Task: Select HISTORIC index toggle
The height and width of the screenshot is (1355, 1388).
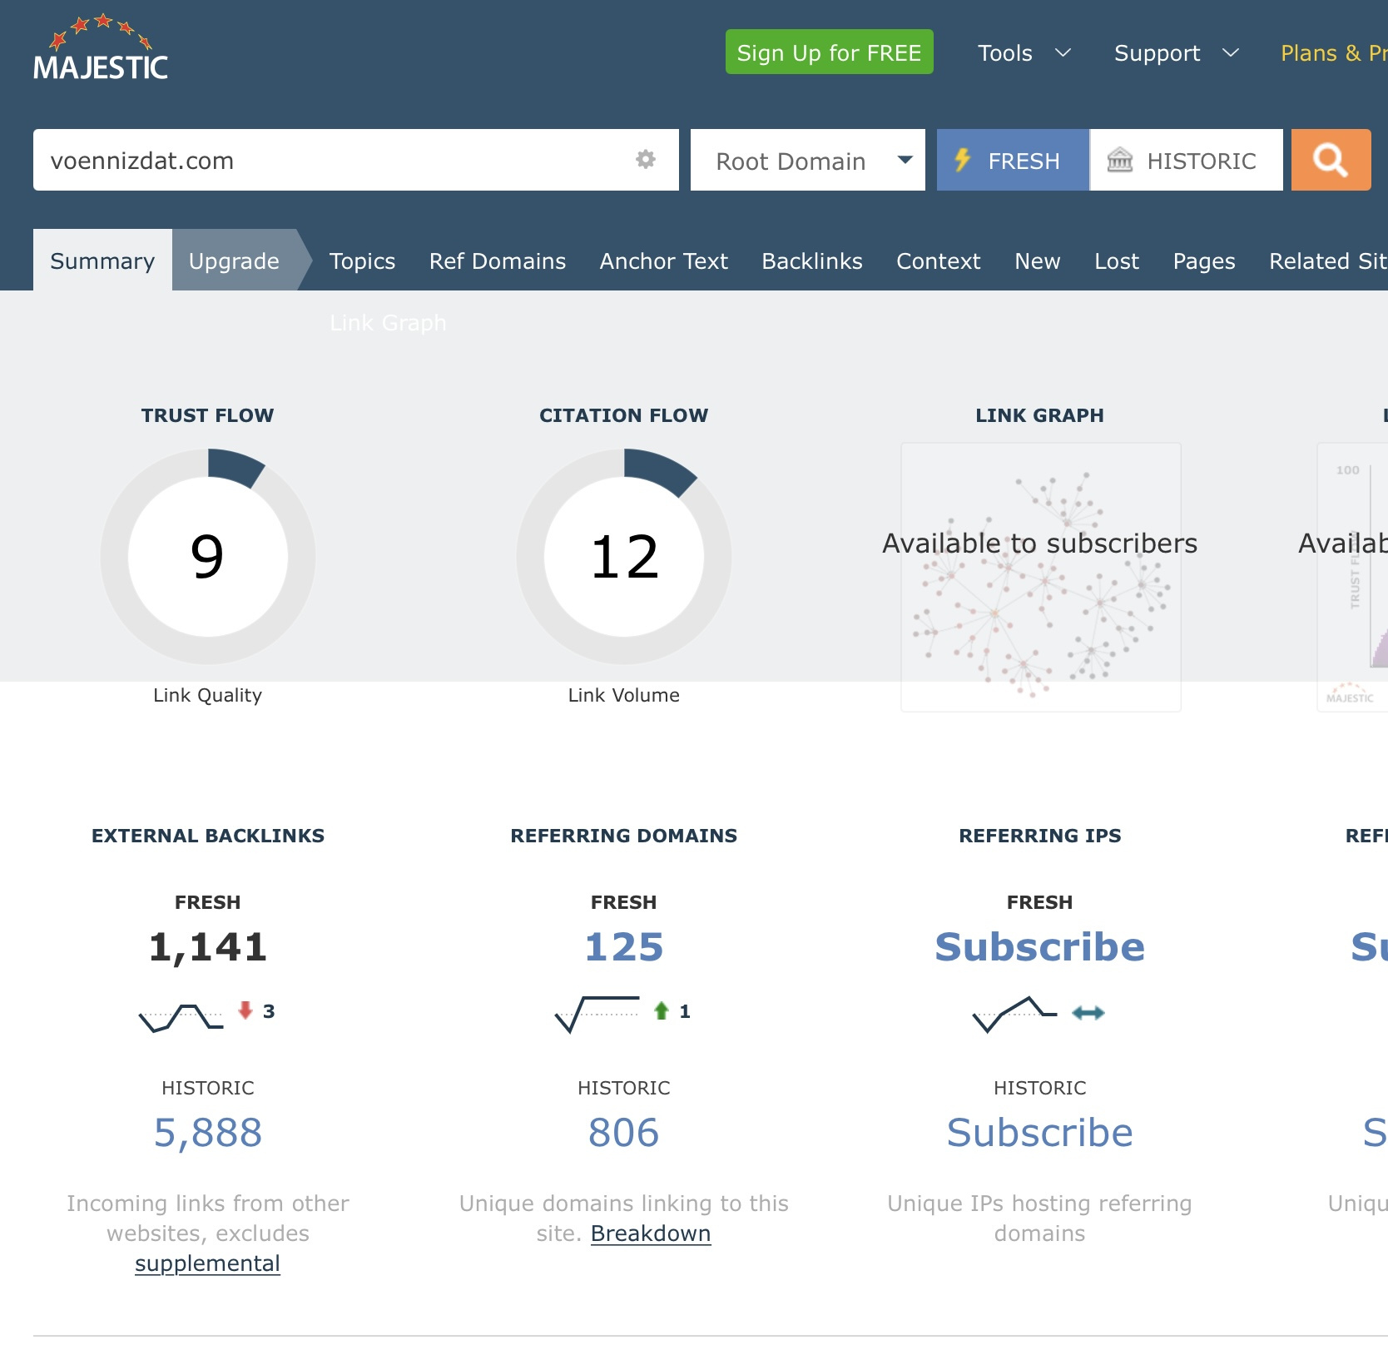Action: (1187, 160)
